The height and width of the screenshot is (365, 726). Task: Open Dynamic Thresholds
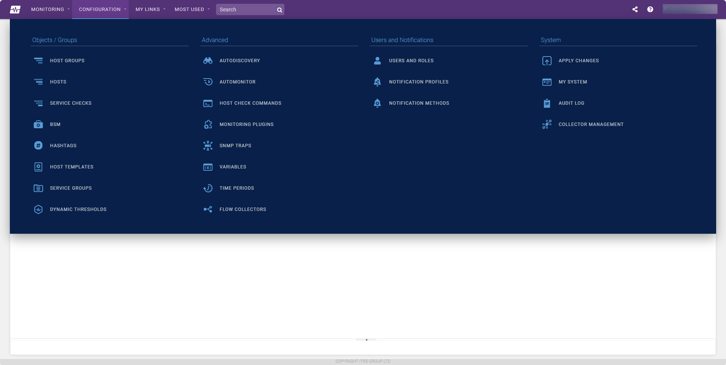pyautogui.click(x=78, y=209)
